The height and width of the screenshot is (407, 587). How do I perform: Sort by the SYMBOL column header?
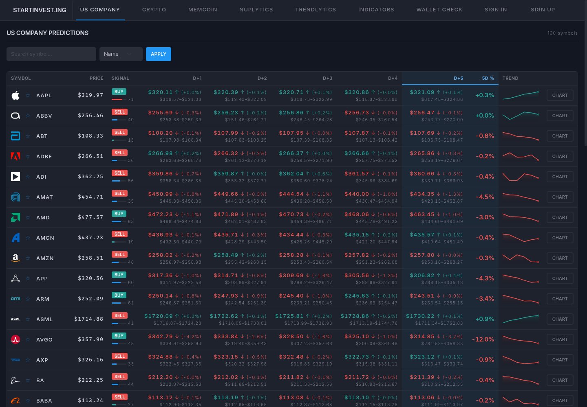[21, 78]
